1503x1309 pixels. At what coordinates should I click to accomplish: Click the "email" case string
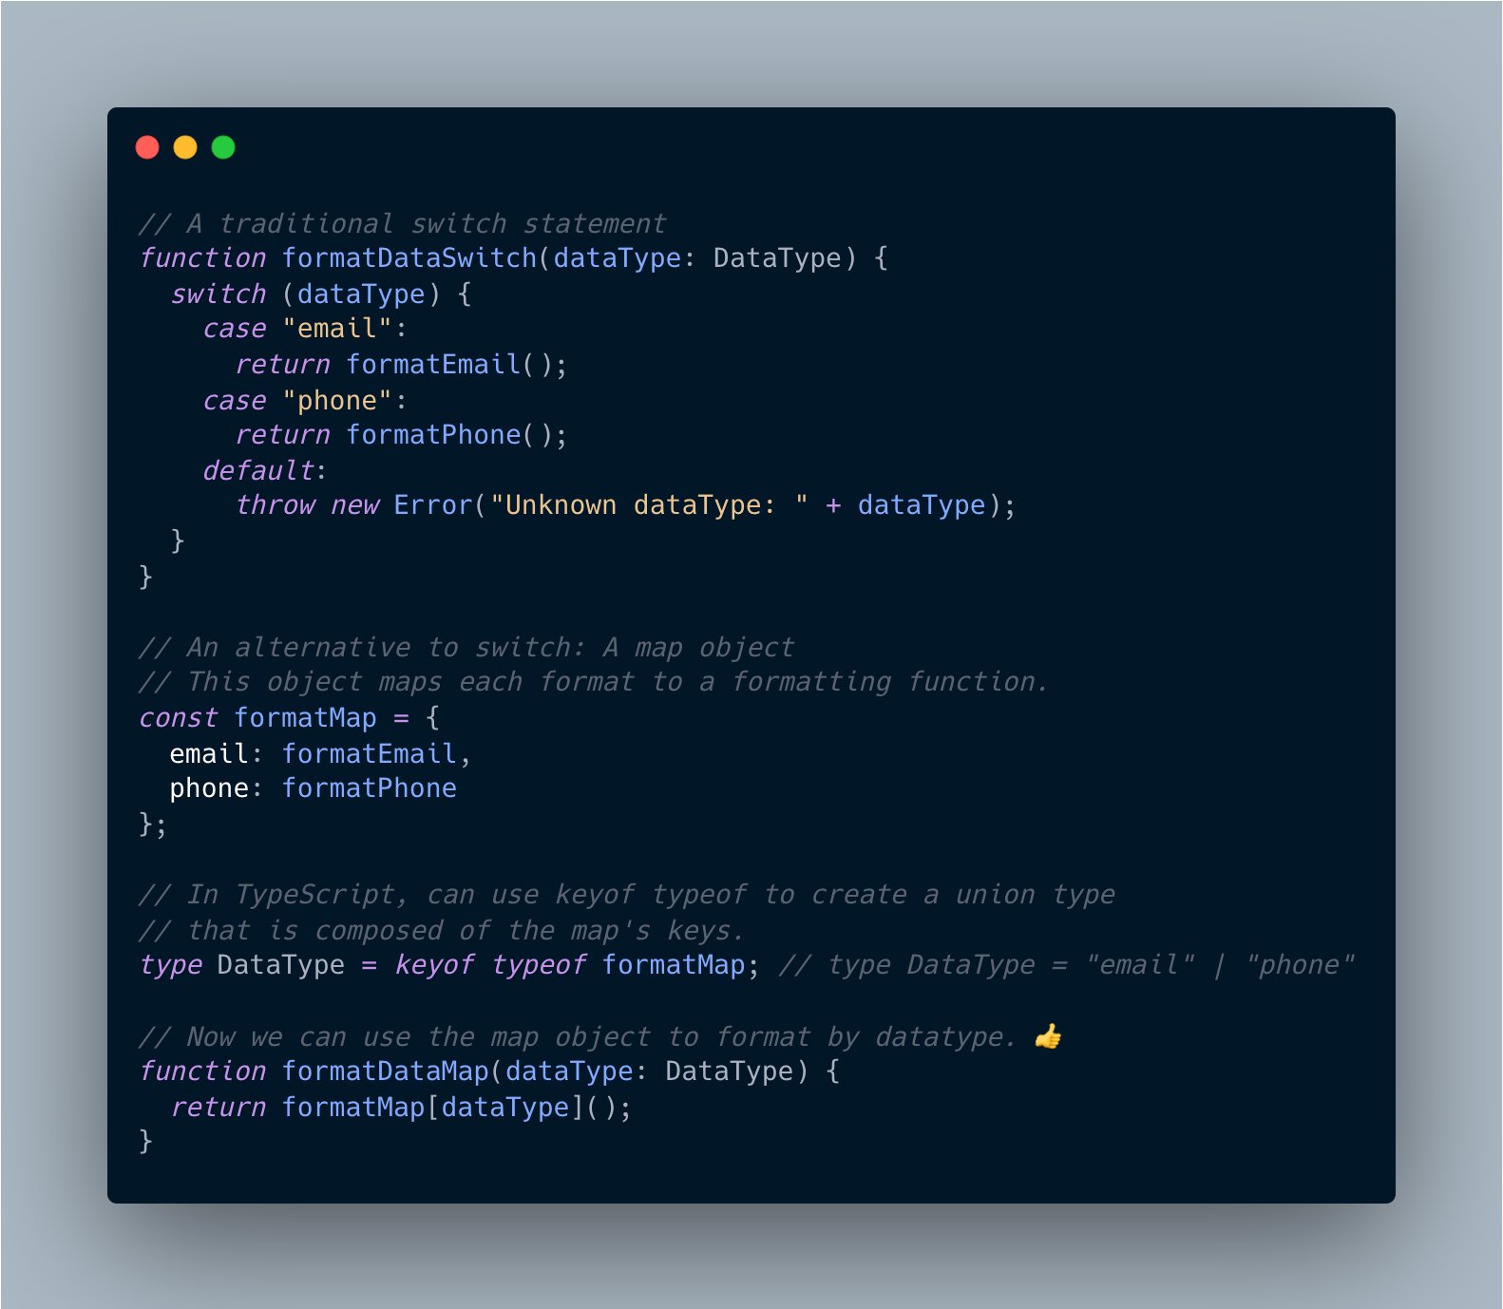(x=337, y=329)
